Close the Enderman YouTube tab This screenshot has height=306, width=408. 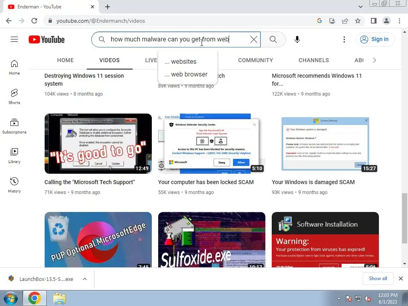pyautogui.click(x=92, y=7)
